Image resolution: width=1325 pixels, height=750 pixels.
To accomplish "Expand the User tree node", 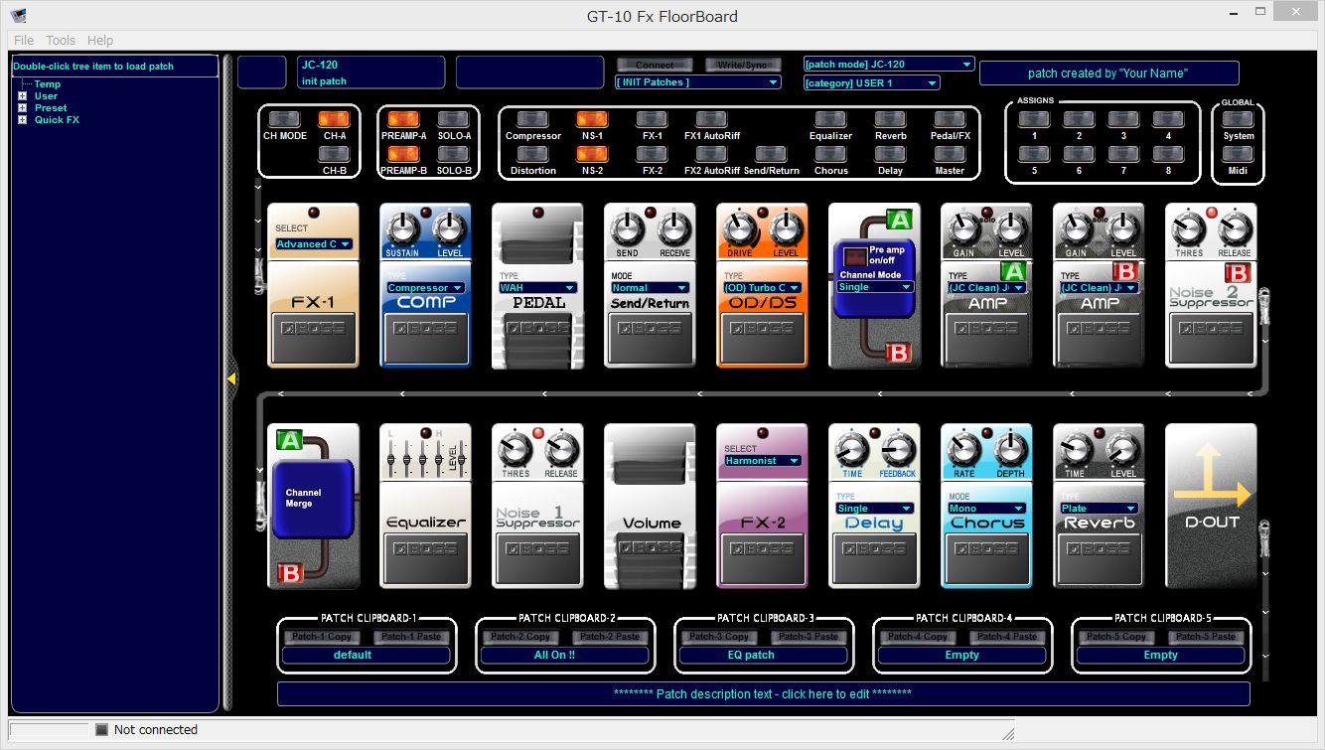I will (x=23, y=96).
